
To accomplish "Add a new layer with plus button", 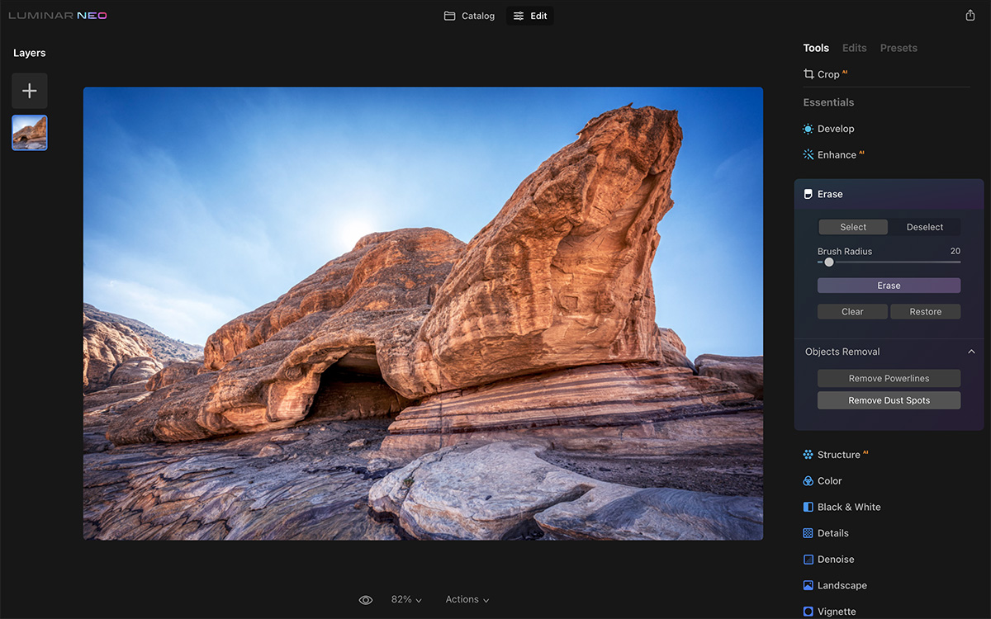I will click(x=30, y=91).
